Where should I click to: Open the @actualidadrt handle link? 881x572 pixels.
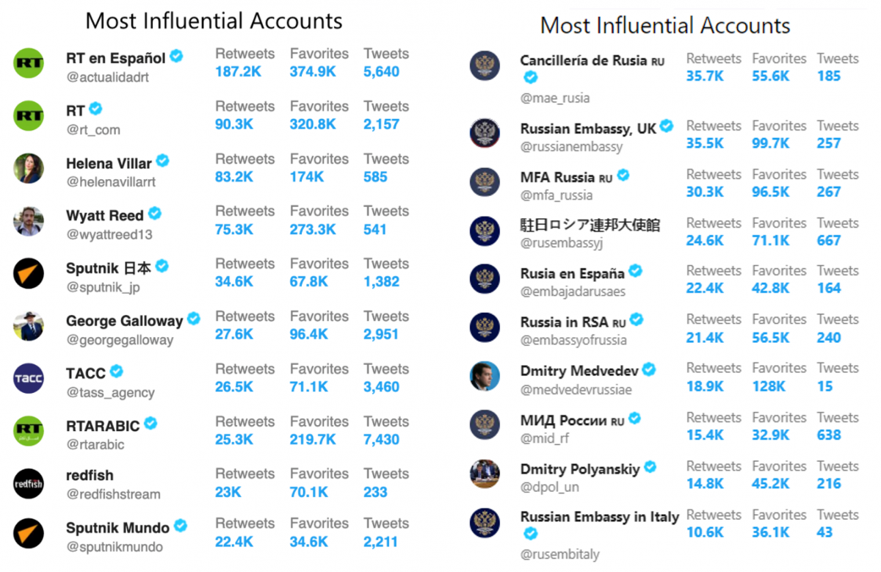108,77
